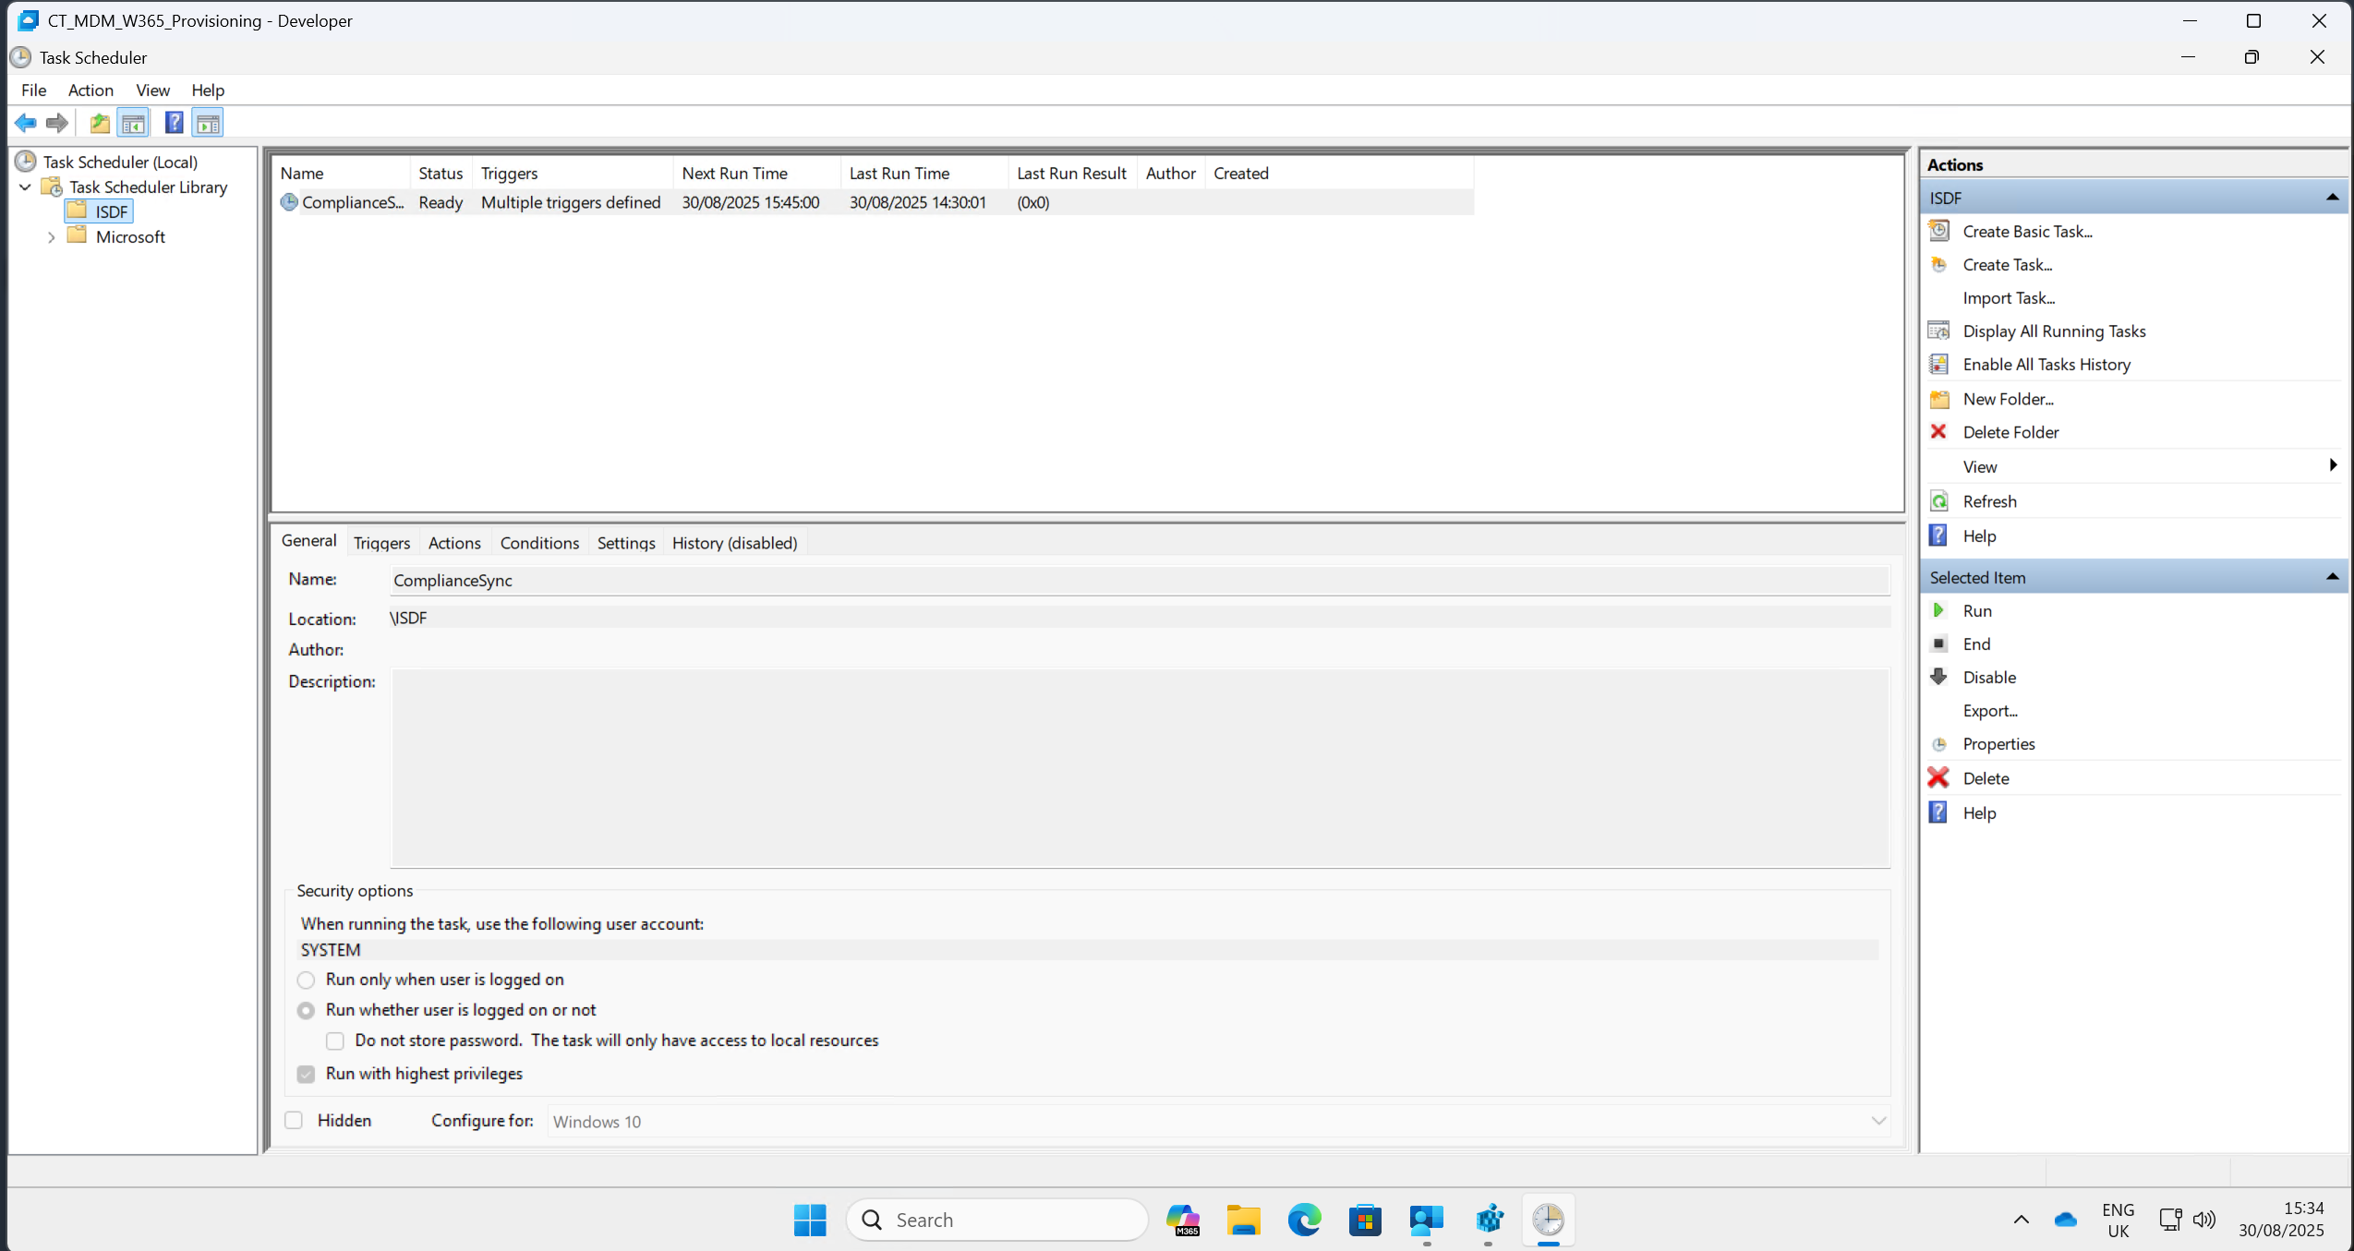Collapse the Selected Item section arrow
Screen dimensions: 2354x1251
tap(2332, 577)
